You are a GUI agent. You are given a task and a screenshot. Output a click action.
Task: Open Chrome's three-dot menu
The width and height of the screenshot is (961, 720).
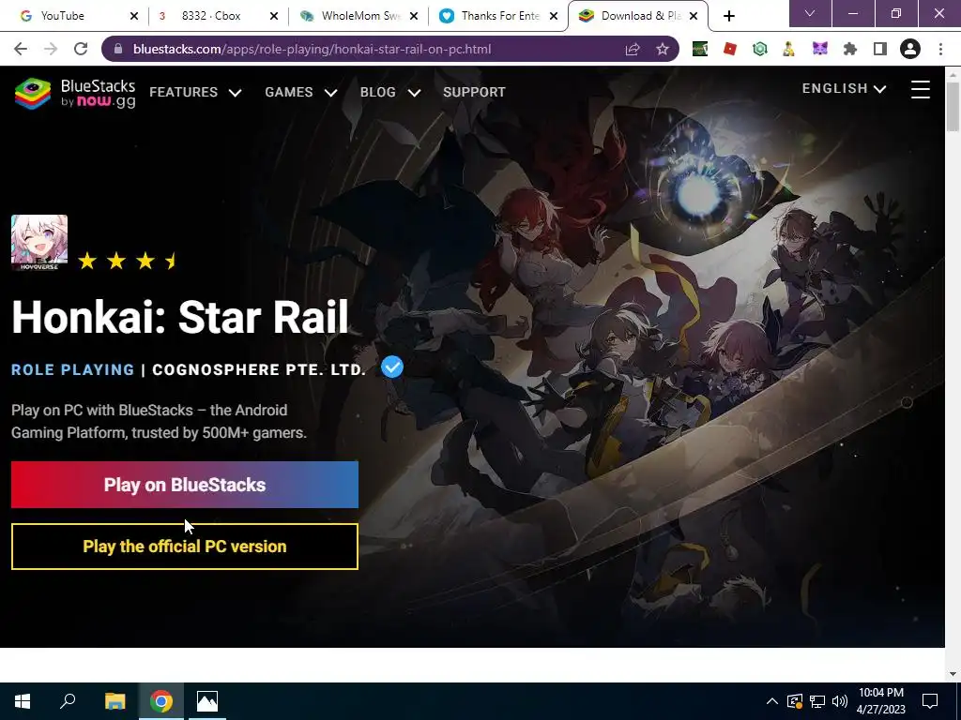pos(940,49)
